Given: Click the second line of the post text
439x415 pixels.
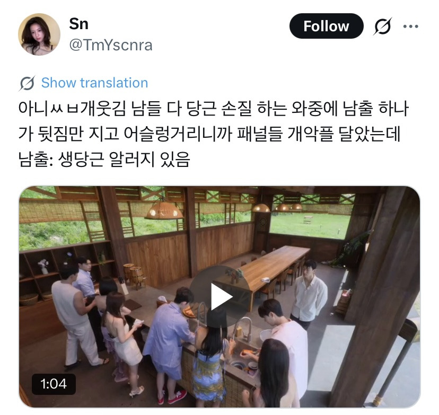Looking at the screenshot, I should tap(209, 134).
